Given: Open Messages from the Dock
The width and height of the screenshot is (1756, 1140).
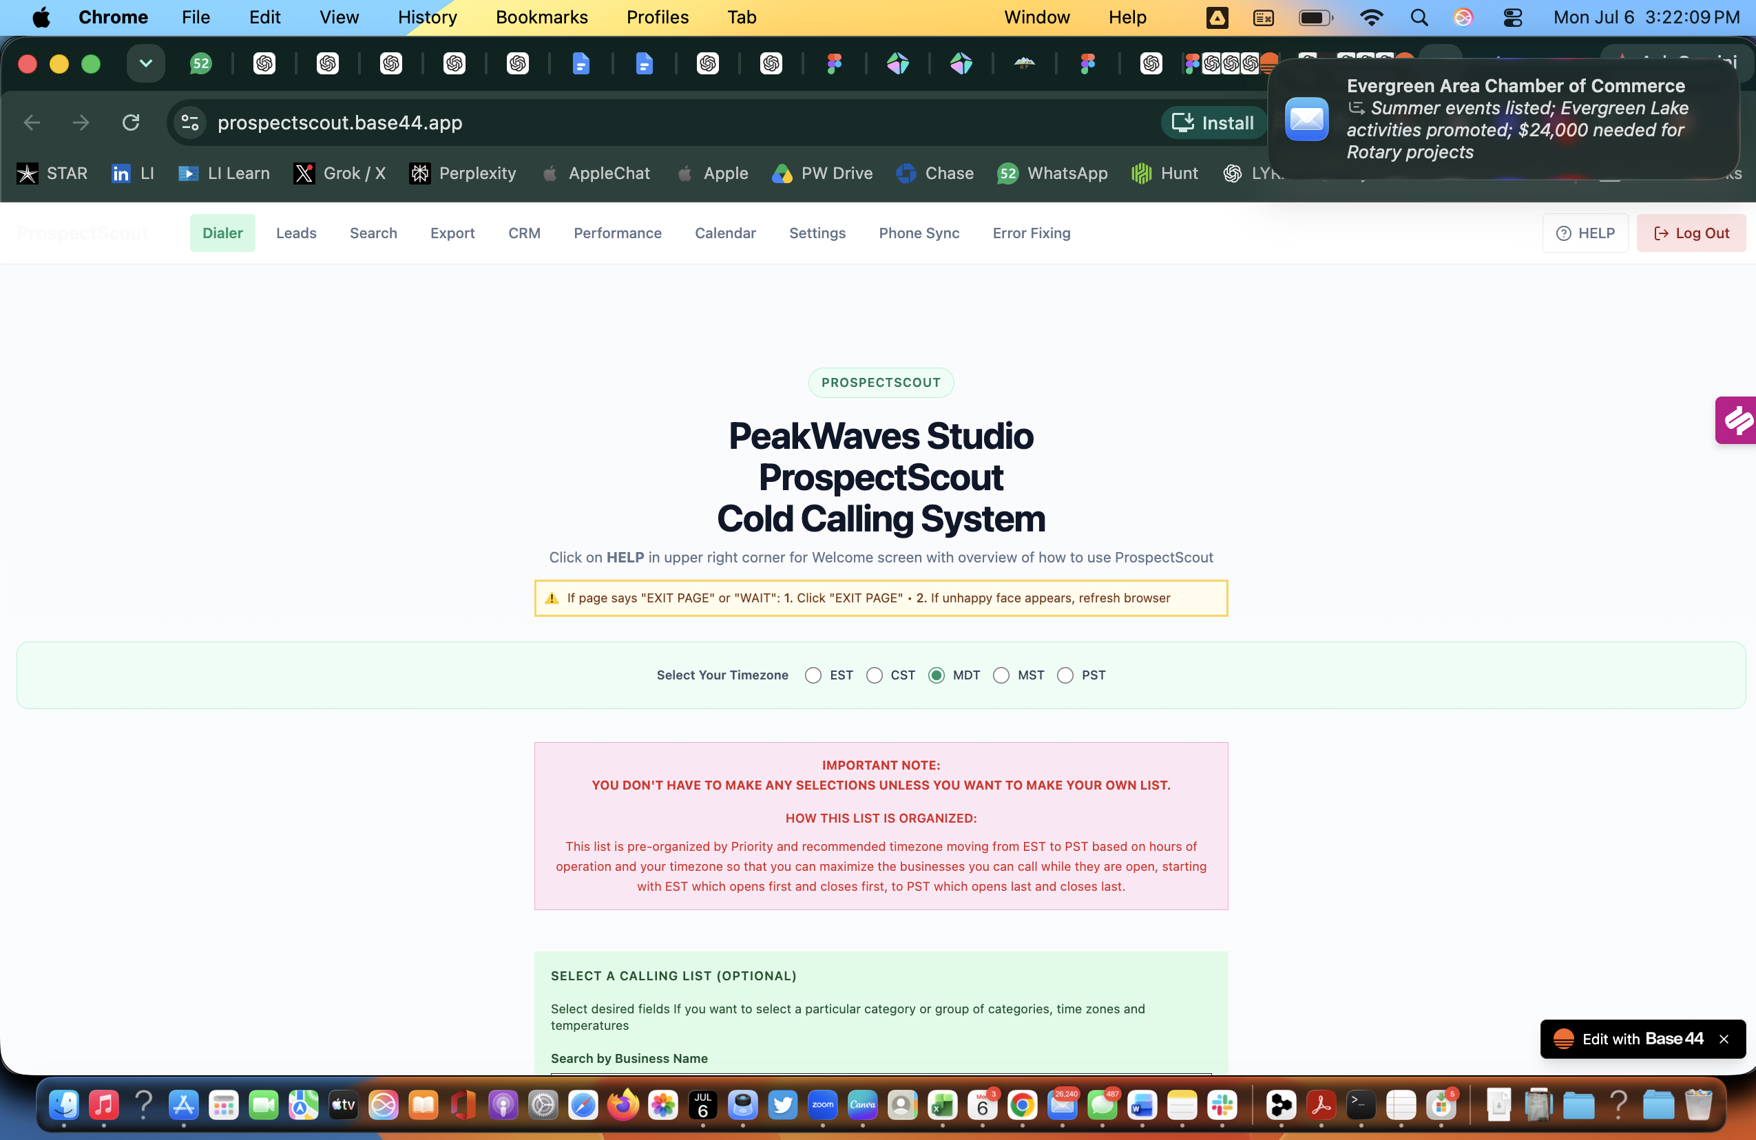Looking at the screenshot, I should (1102, 1105).
